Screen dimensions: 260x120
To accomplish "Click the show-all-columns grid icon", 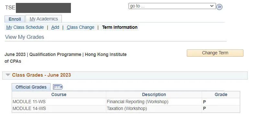I will (58, 87).
